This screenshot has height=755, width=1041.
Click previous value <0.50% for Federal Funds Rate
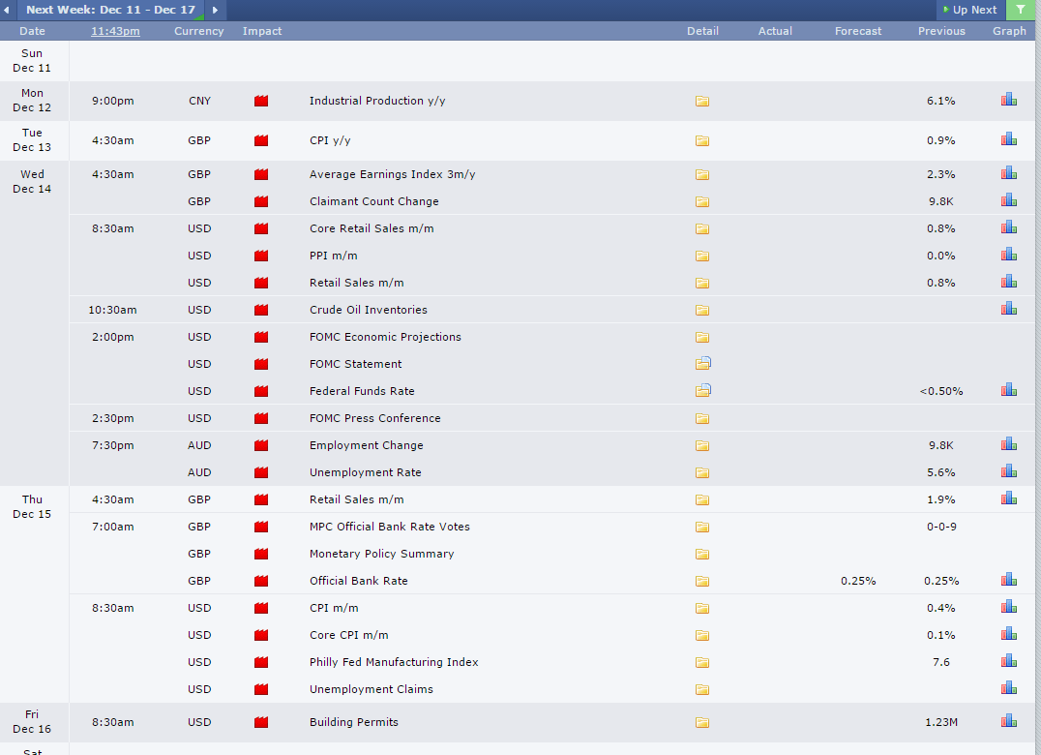940,392
